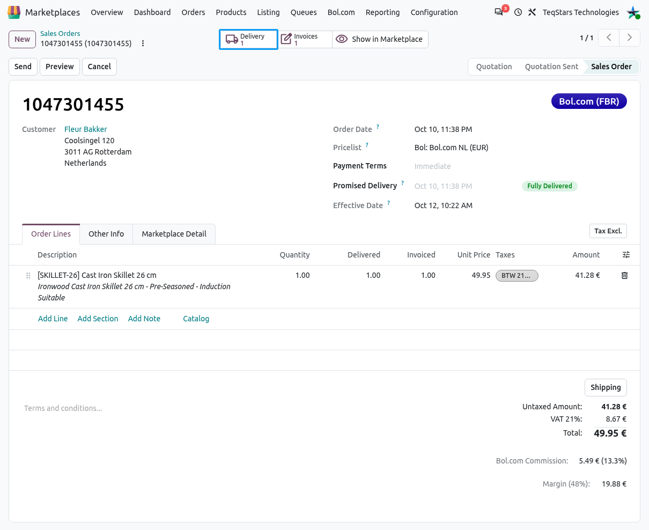The height and width of the screenshot is (530, 649).
Task: Open the Orders menu
Action: point(193,12)
